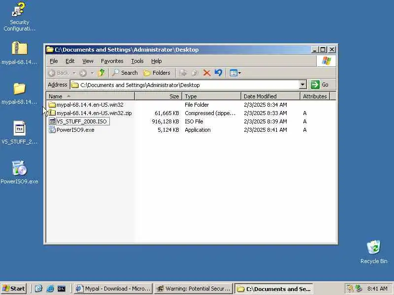Sort by the Attributes column header
394x295 pixels.
(x=315, y=96)
